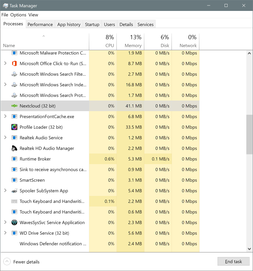Click the 0.1 MB/s disk value

(161, 159)
